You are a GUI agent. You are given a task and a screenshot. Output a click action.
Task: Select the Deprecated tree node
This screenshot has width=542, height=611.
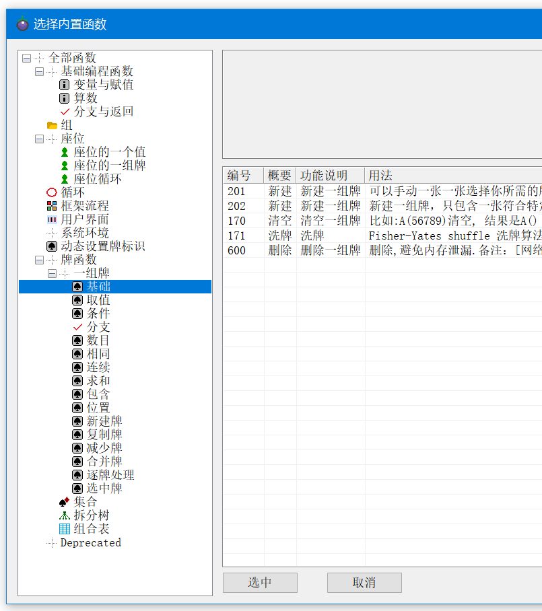tap(90, 542)
